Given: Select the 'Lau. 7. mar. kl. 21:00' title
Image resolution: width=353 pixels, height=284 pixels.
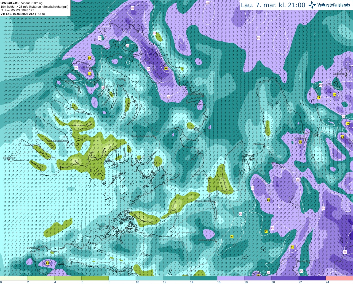Looking at the screenshot, I should pyautogui.click(x=273, y=5).
